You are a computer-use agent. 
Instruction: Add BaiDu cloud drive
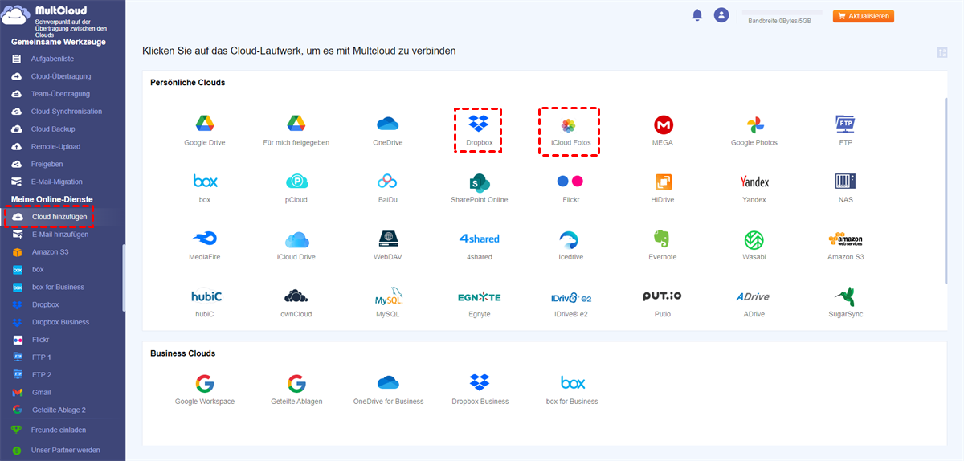(388, 189)
